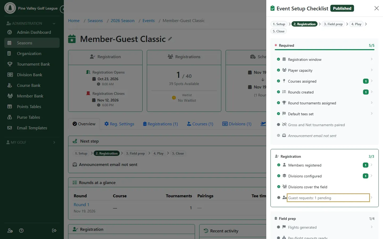
Task: Select '3. Field prep' step in checklist panel
Action: (x=333, y=24)
